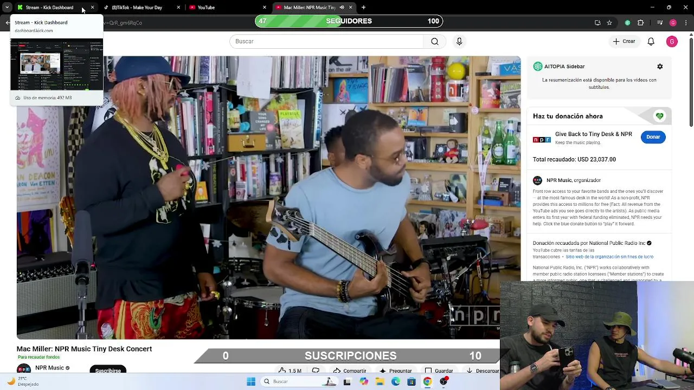The image size is (694, 390).
Task: Open the Para recaudar fondos link
Action: click(38, 357)
